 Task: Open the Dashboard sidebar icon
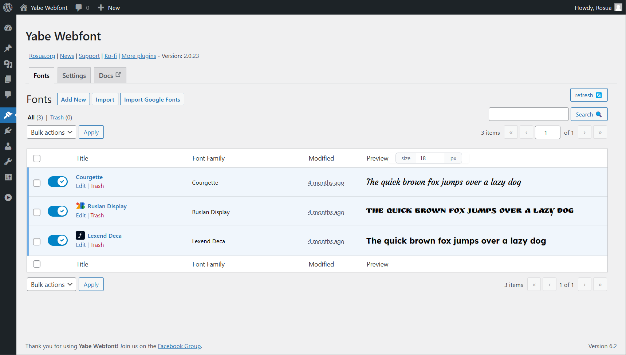pos(8,28)
